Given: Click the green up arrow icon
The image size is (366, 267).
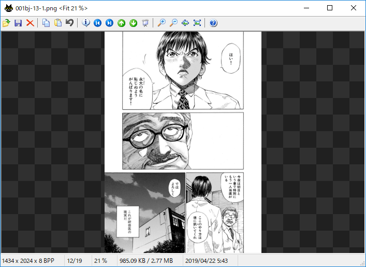Looking at the screenshot, I should (x=121, y=23).
